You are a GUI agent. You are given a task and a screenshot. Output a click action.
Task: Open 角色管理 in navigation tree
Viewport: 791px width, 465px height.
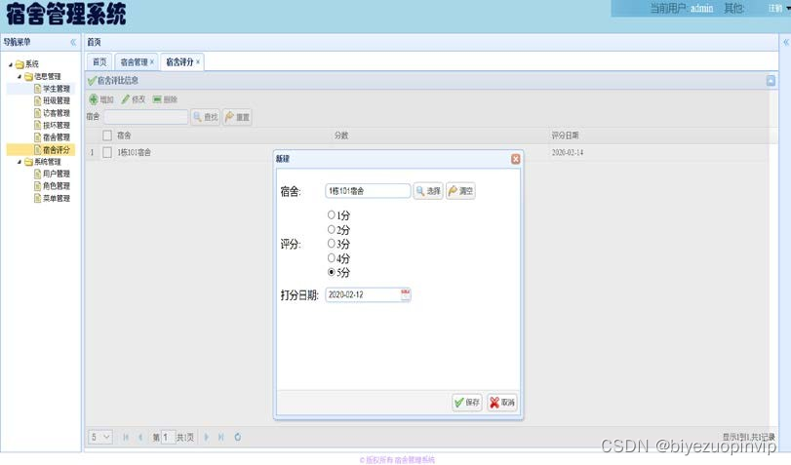tap(56, 186)
